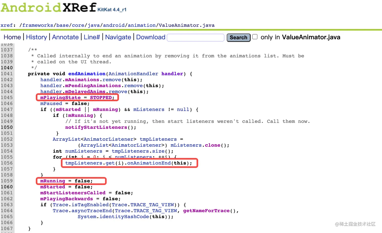Viewport: 382px width, 233px height.
Task: Follow isTagEnabled method link
Action: [x=90, y=205]
